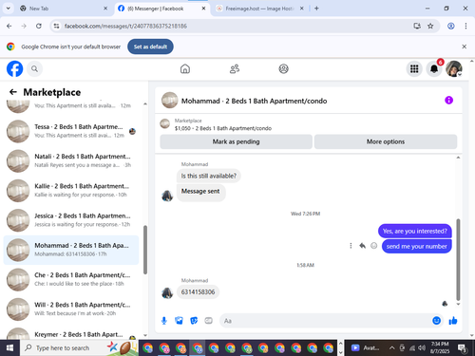Viewport: 475px width, 356px height.
Task: Open the tab search dropdown arrow
Action: [x=9, y=9]
